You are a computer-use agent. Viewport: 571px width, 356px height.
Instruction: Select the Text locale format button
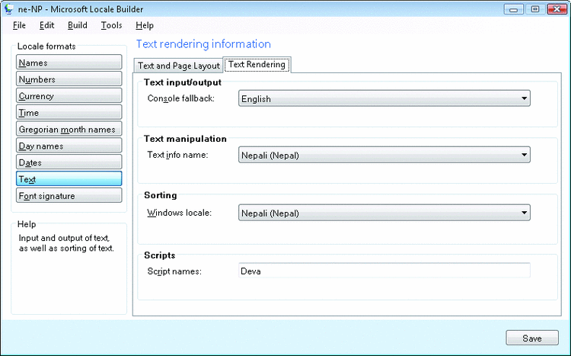[69, 178]
